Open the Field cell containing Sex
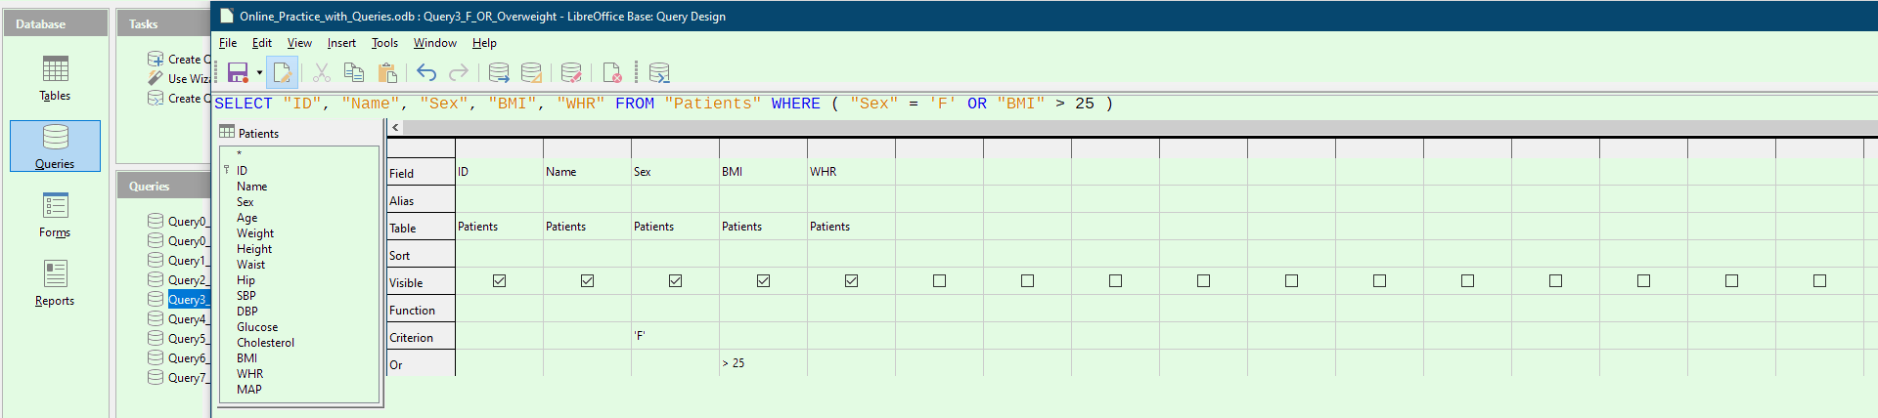 tap(675, 172)
